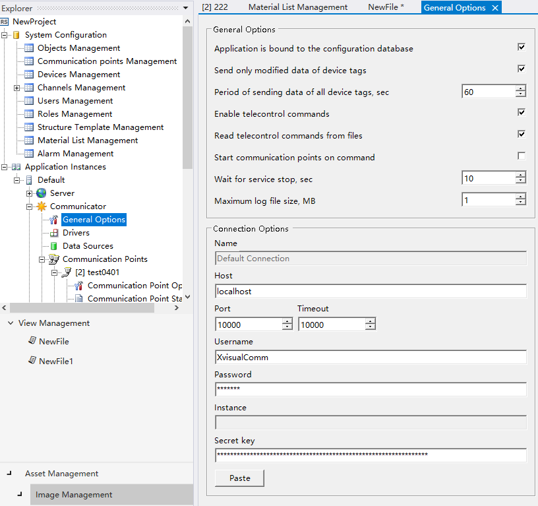This screenshot has width=538, height=506.
Task: Click the Server globe icon in tree
Action: click(42, 193)
